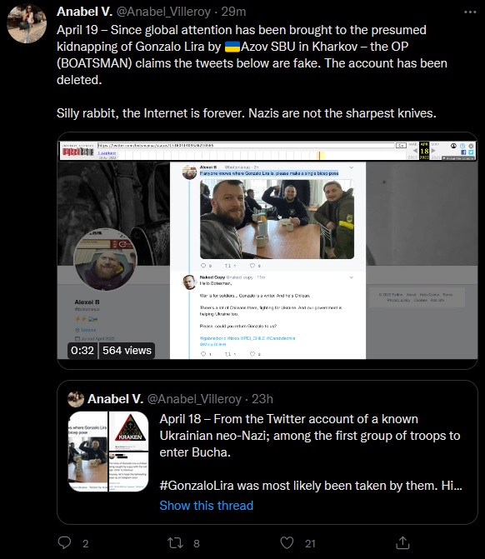Open the three-dot more options menu

(x=470, y=12)
